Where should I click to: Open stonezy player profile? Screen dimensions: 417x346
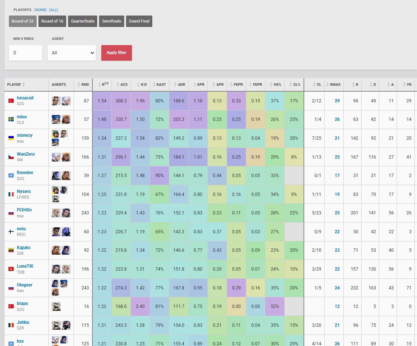tap(24, 135)
